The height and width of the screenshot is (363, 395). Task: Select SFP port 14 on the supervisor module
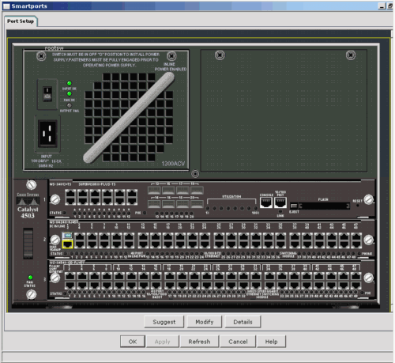154,204
